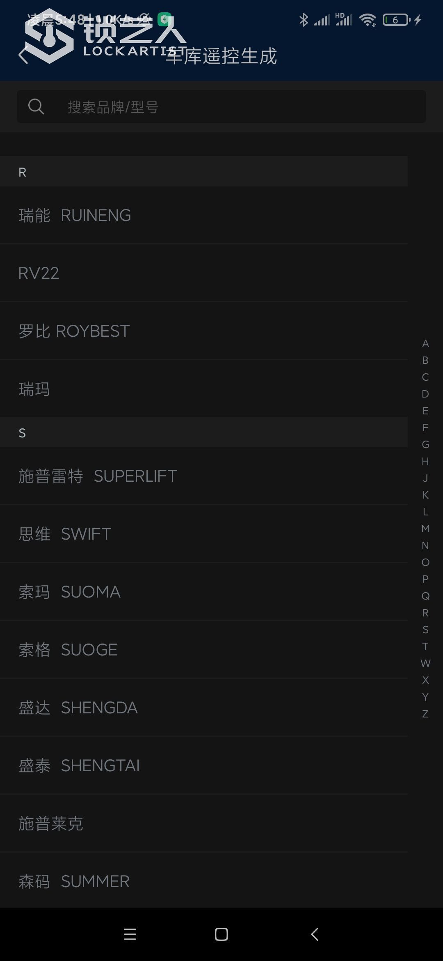Image resolution: width=443 pixels, height=961 pixels.
Task: Open the SWIFT brand item
Action: (204, 534)
